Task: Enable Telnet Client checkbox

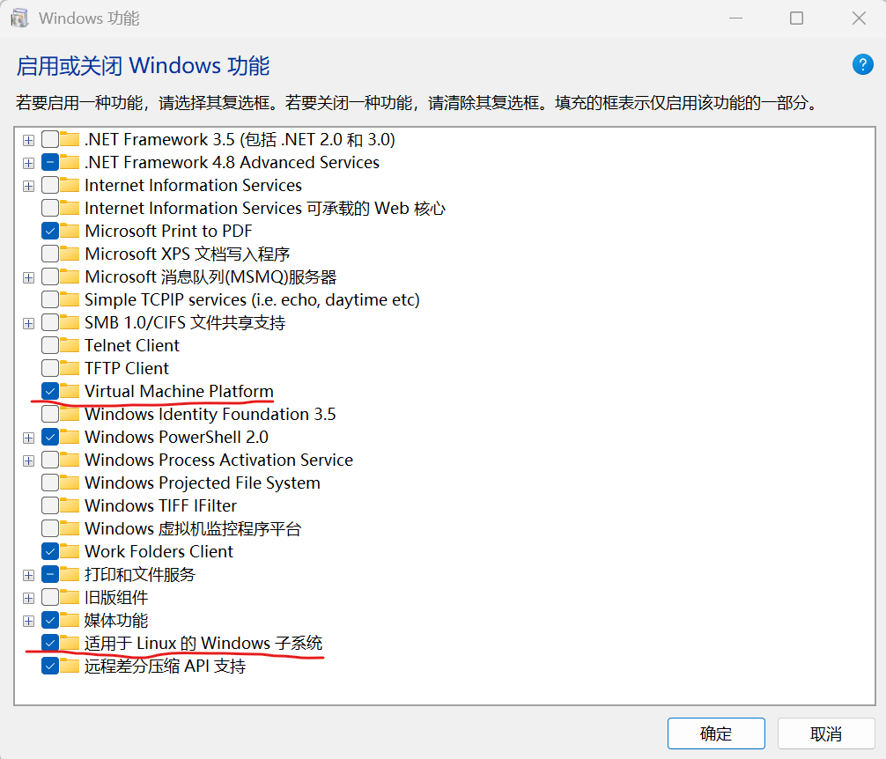Action: pyautogui.click(x=50, y=345)
